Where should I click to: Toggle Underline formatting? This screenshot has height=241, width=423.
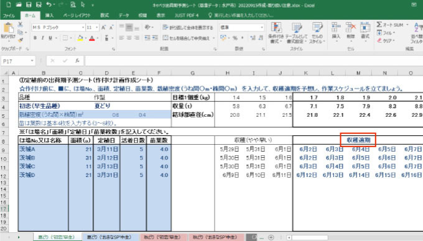(x=50, y=38)
